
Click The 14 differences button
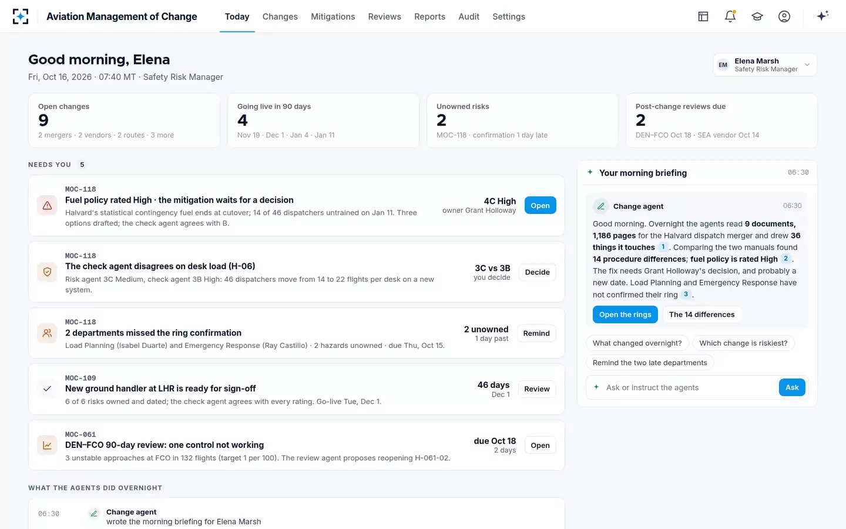click(701, 314)
